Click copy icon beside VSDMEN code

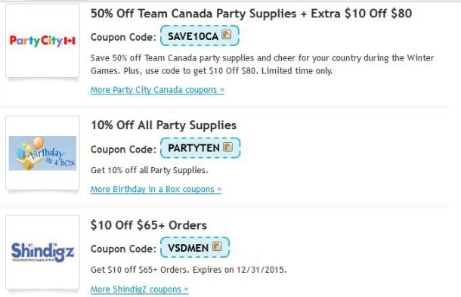(x=217, y=246)
